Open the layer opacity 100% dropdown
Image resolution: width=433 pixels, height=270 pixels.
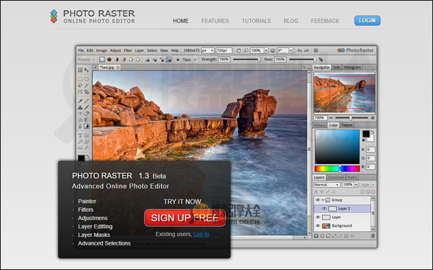[356, 185]
